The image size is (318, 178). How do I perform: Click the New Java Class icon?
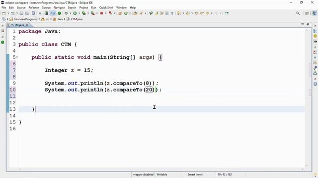(x=126, y=13)
